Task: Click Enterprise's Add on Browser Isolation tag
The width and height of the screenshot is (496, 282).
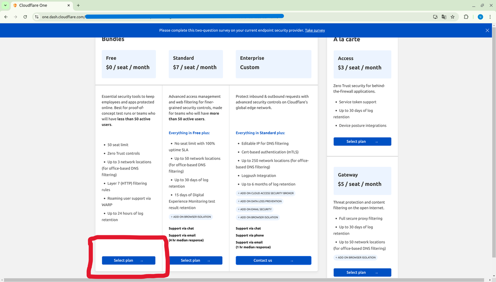Action: (258, 217)
